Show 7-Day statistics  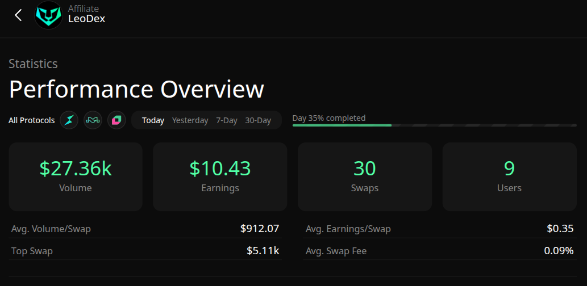tap(227, 120)
